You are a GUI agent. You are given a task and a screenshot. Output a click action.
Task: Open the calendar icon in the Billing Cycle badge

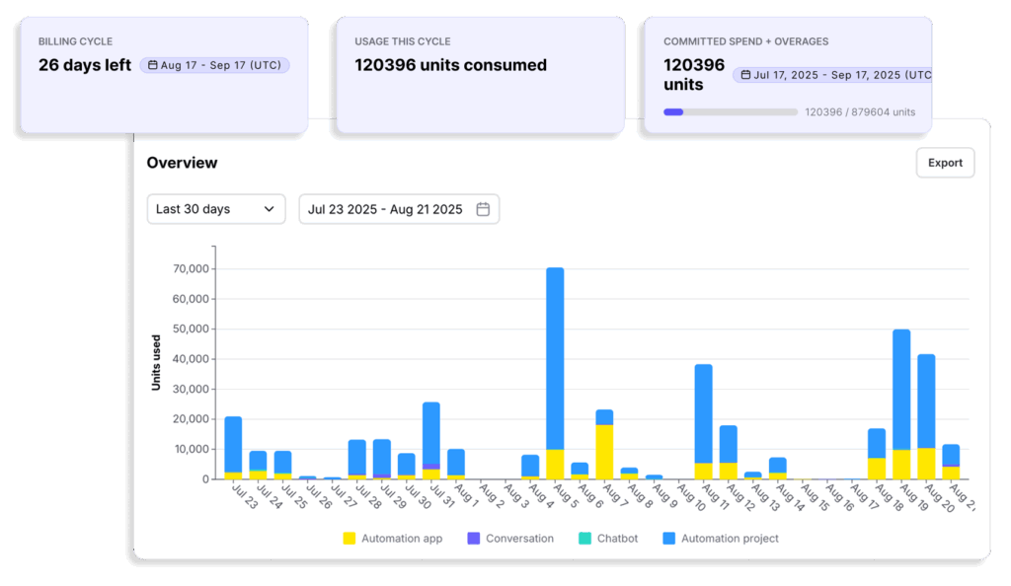(x=153, y=65)
